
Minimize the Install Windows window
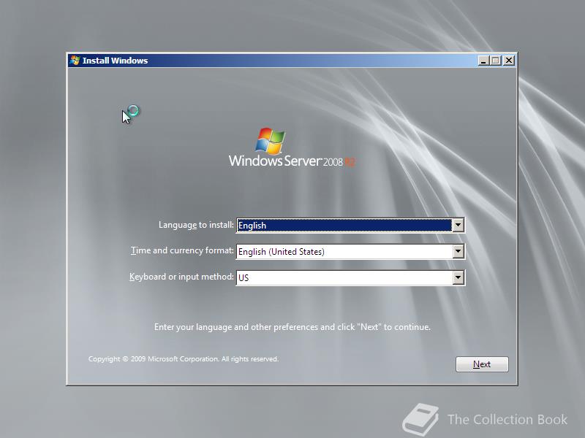(x=483, y=61)
